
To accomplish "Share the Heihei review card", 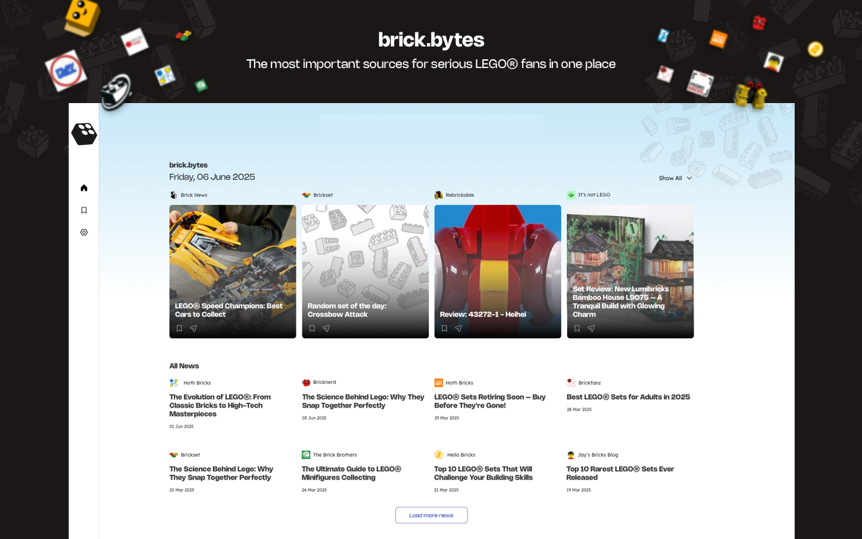I will tap(459, 329).
